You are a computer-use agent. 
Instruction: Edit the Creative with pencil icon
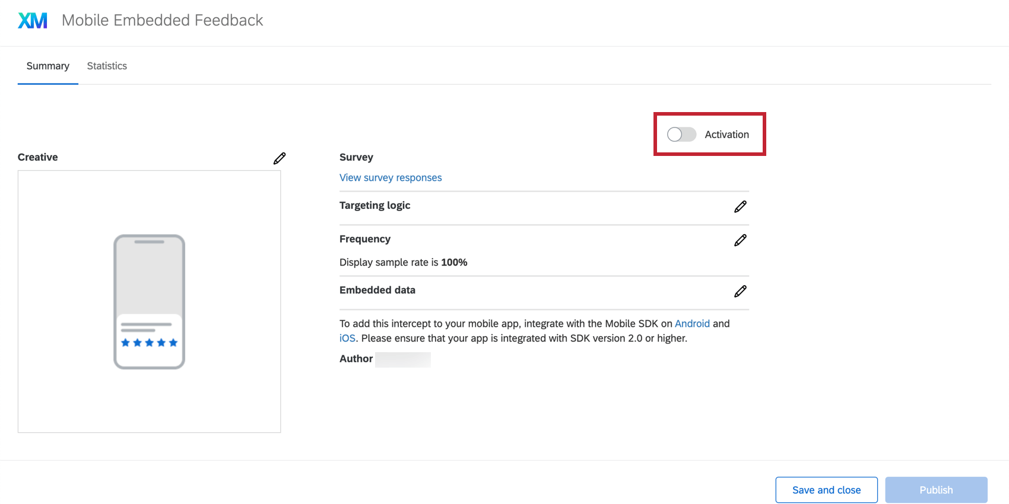280,158
